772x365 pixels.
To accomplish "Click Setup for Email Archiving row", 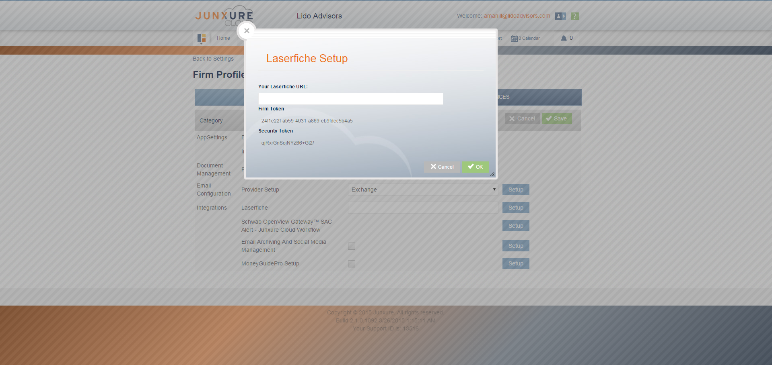I will (516, 246).
